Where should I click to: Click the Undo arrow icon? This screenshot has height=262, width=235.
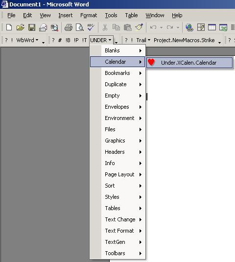[153, 27]
